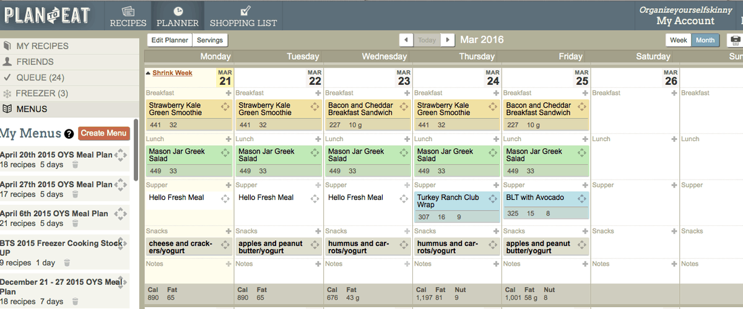Viewport: 743px width, 309px height.
Task: Add a Breakfast item on Saturday 26 with plus icon
Action: [673, 93]
